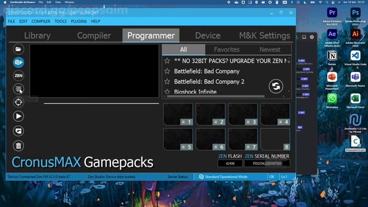Show Newest gamepacks filter

tap(270, 49)
